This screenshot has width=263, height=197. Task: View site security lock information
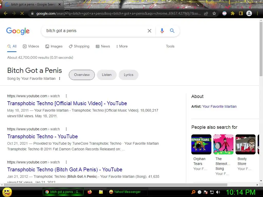[32, 13]
